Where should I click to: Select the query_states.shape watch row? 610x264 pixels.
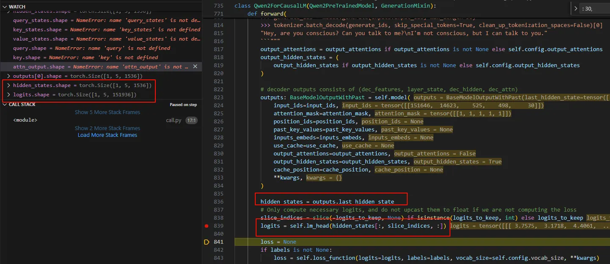coord(101,20)
